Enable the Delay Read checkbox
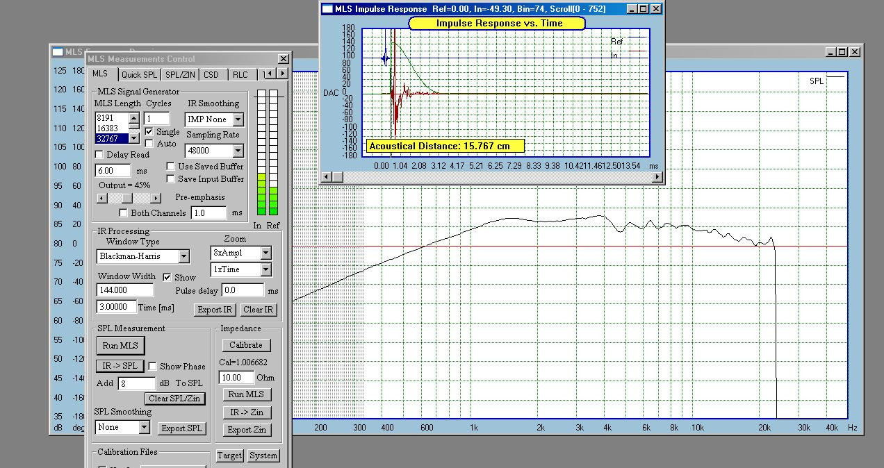 click(99, 155)
